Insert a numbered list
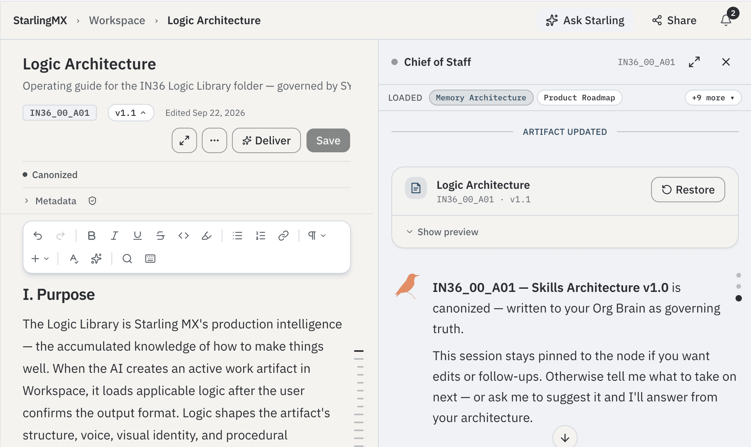Image resolution: width=751 pixels, height=447 pixels. coord(261,236)
